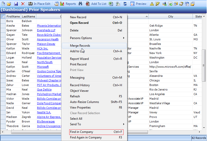This screenshot has width=208, height=141.
Task: Open Report Wizard from context menu
Action: (x=94, y=59)
